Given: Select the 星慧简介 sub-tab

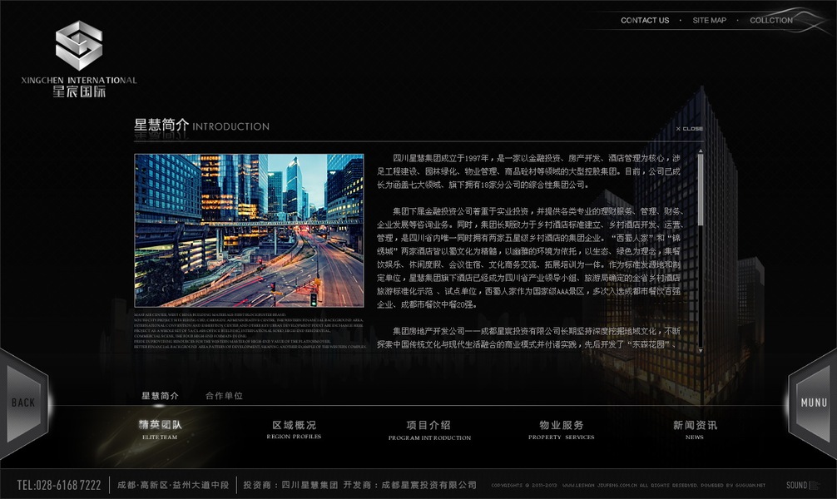Looking at the screenshot, I should click(x=160, y=396).
